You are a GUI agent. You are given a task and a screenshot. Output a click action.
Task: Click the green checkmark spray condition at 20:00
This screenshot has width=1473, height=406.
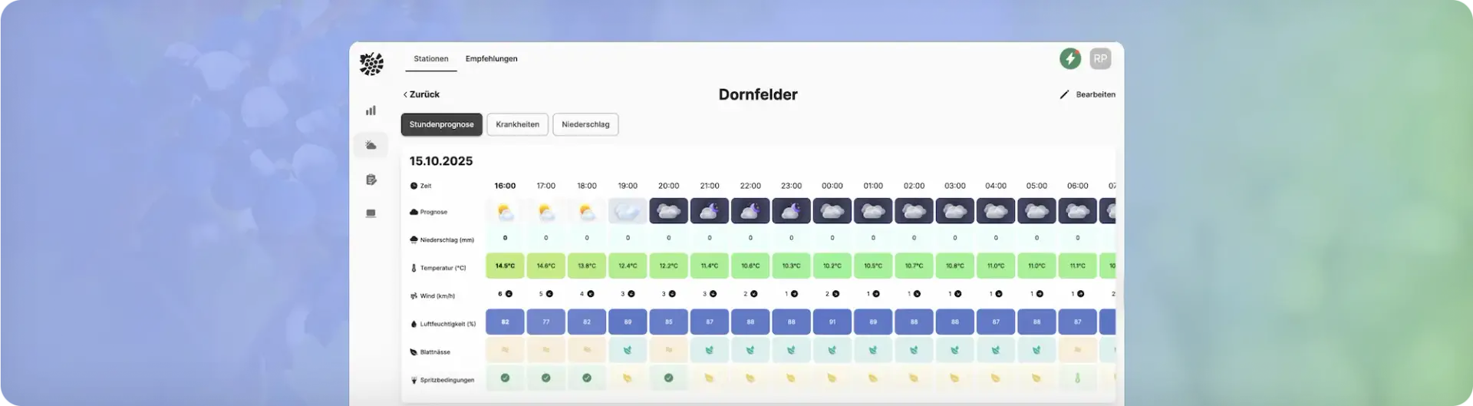click(668, 378)
